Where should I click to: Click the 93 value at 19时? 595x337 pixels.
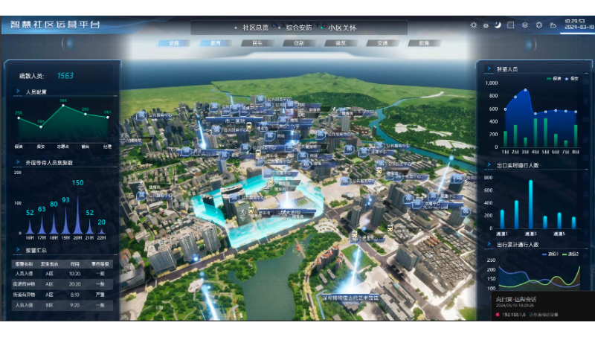point(65,199)
